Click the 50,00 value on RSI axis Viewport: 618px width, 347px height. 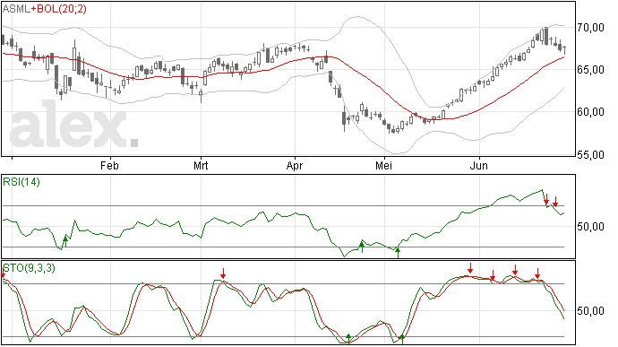[590, 227]
